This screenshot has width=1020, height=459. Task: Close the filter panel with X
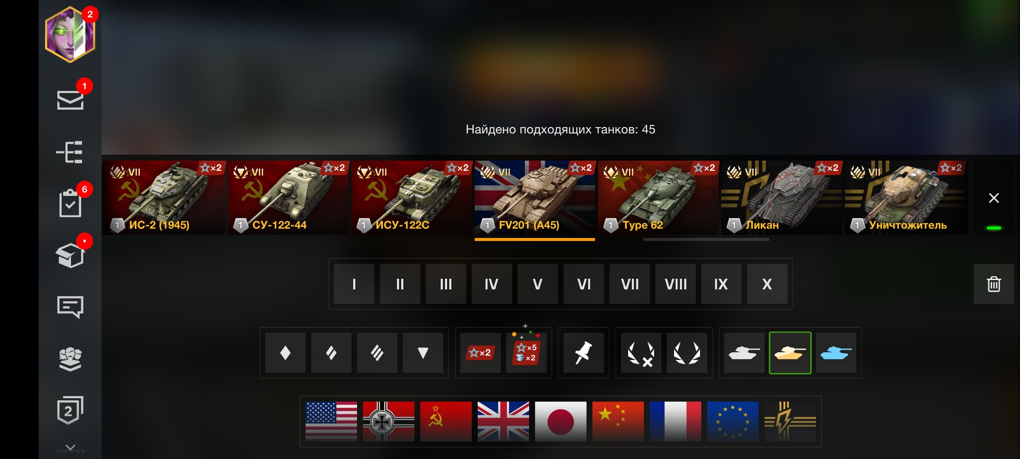point(994,198)
